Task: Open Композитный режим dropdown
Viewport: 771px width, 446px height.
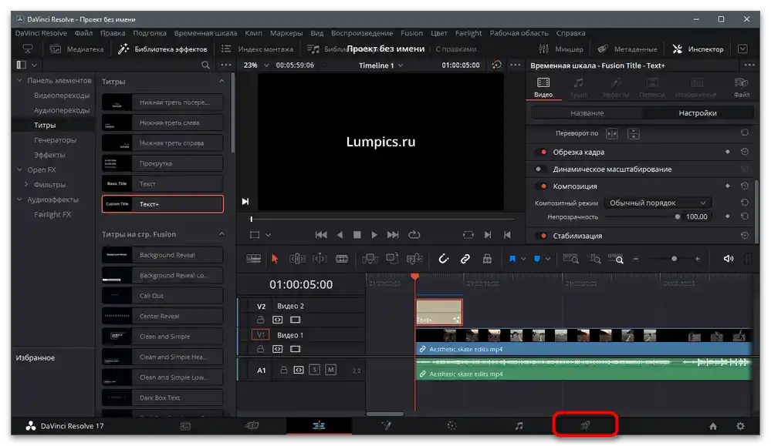Action: [658, 203]
